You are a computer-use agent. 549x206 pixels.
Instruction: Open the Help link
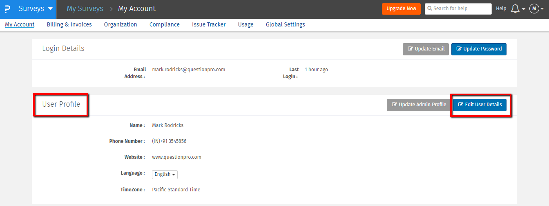coord(501,9)
